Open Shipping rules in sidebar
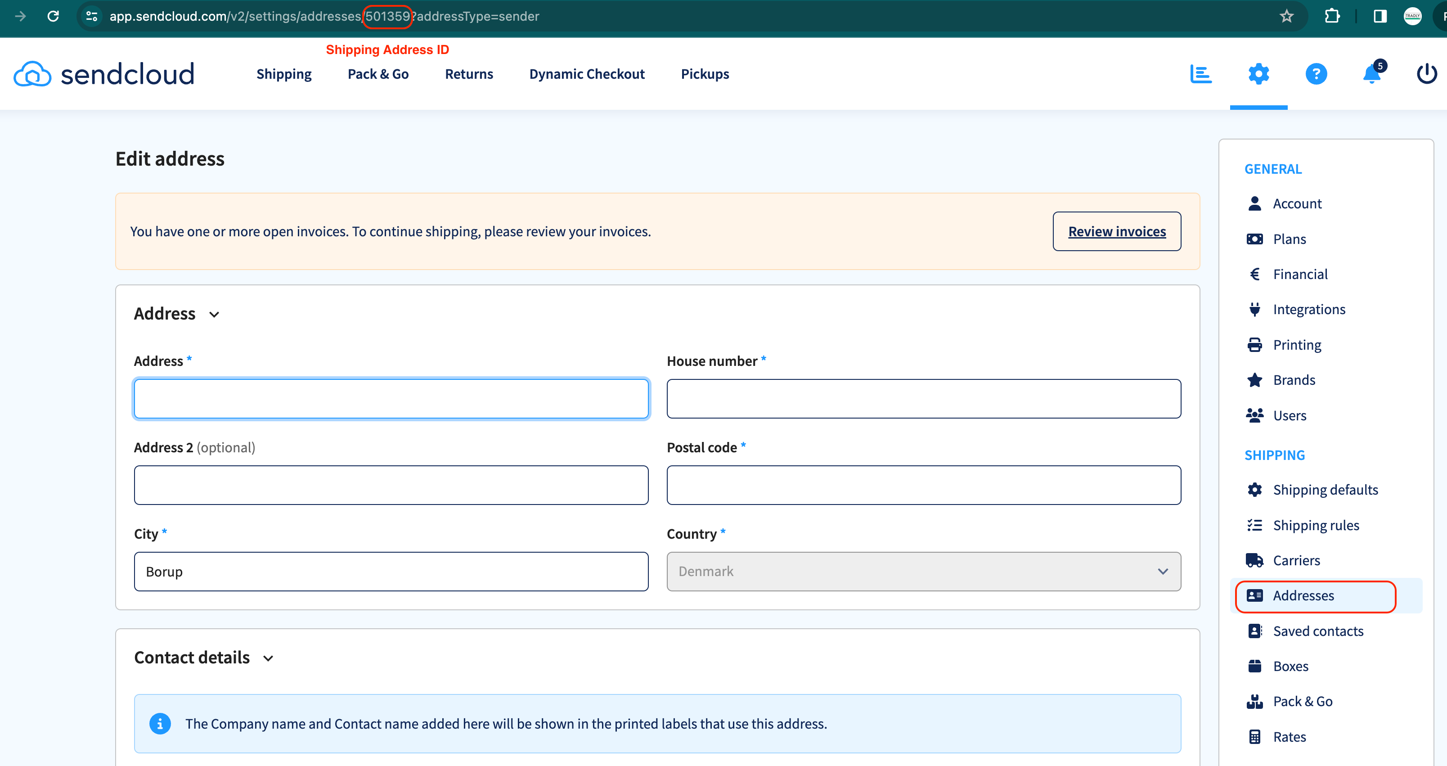This screenshot has height=766, width=1447. 1316,525
